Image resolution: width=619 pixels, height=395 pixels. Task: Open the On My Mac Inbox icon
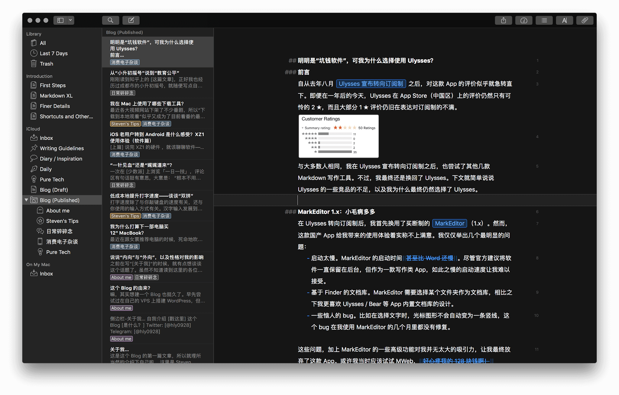(x=34, y=273)
